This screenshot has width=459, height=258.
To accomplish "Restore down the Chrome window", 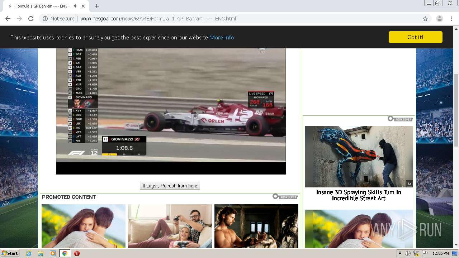I will [x=438, y=3].
